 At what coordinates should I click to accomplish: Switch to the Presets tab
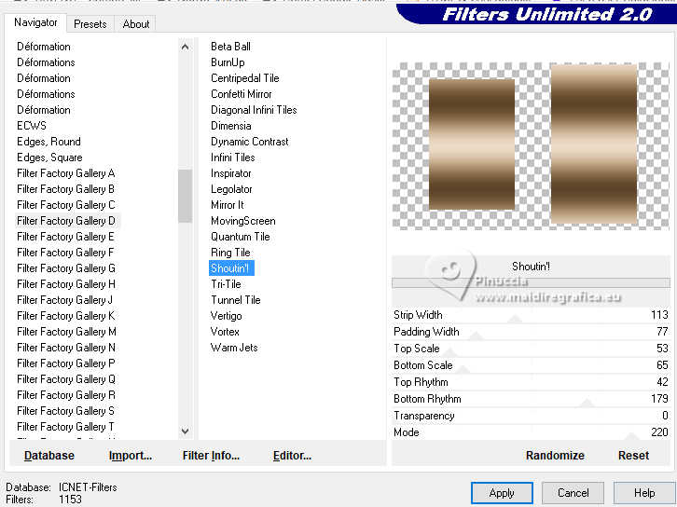click(x=90, y=24)
